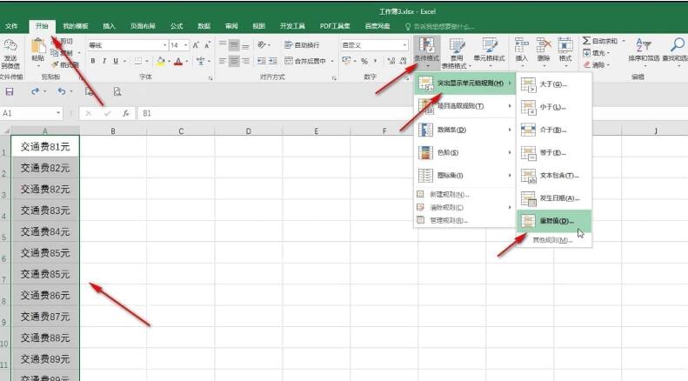Screen dimensions: 688x381
Task: Select 重复值 duplicate values menu entry
Action: (553, 222)
